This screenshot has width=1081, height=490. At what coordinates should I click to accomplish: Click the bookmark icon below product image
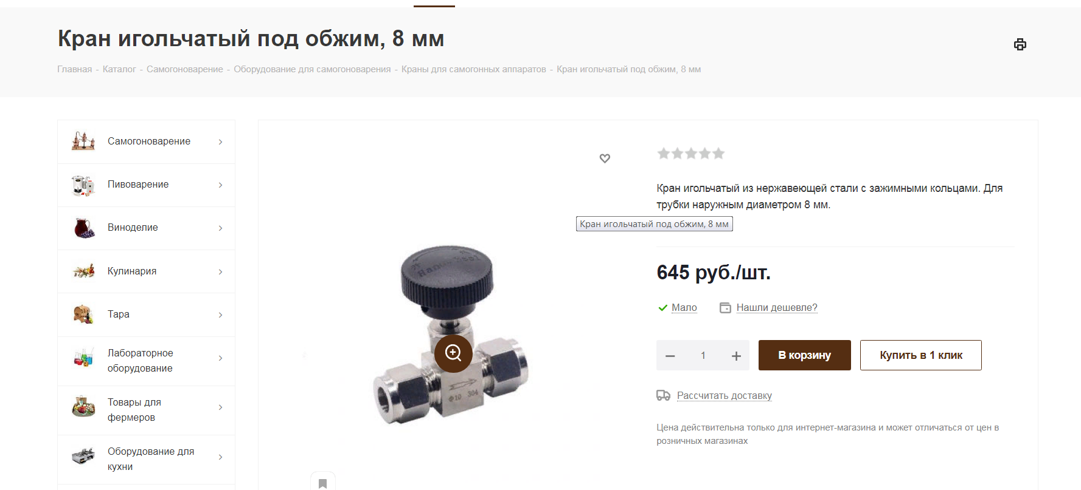click(x=323, y=483)
